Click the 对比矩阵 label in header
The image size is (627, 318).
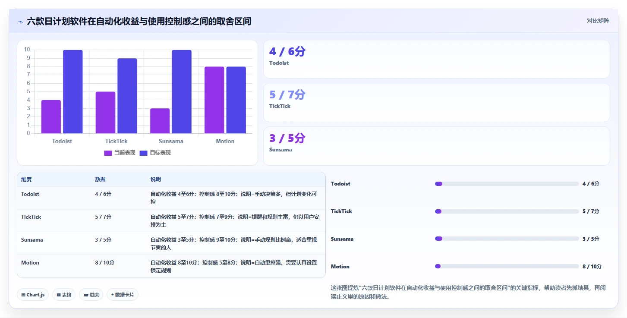(598, 21)
